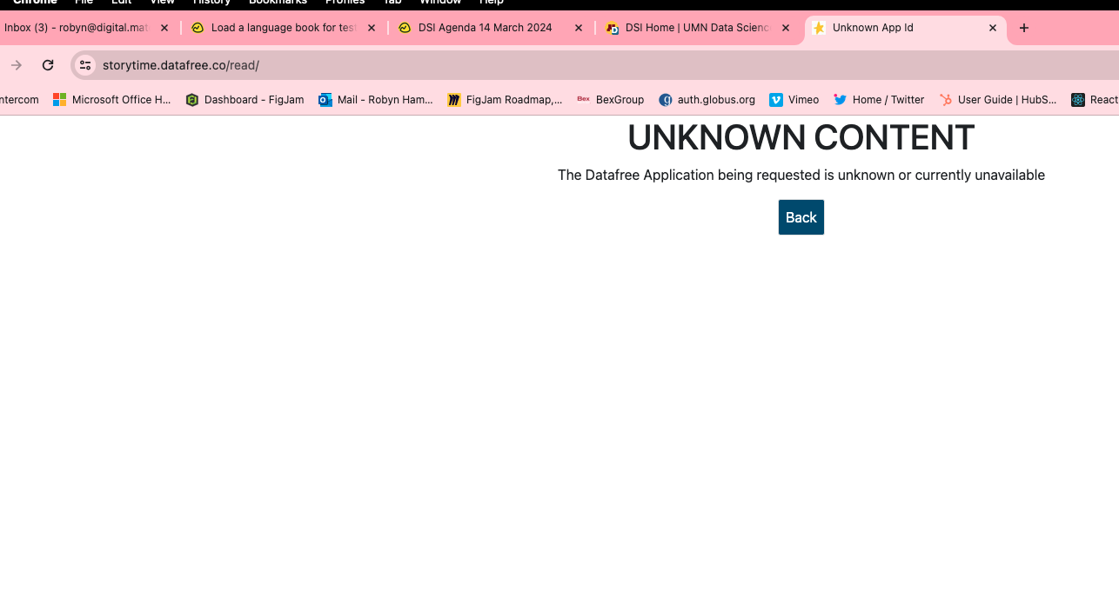Open the FigJam Roadmap bookmark
Image resolution: width=1119 pixels, height=597 pixels.
(505, 100)
